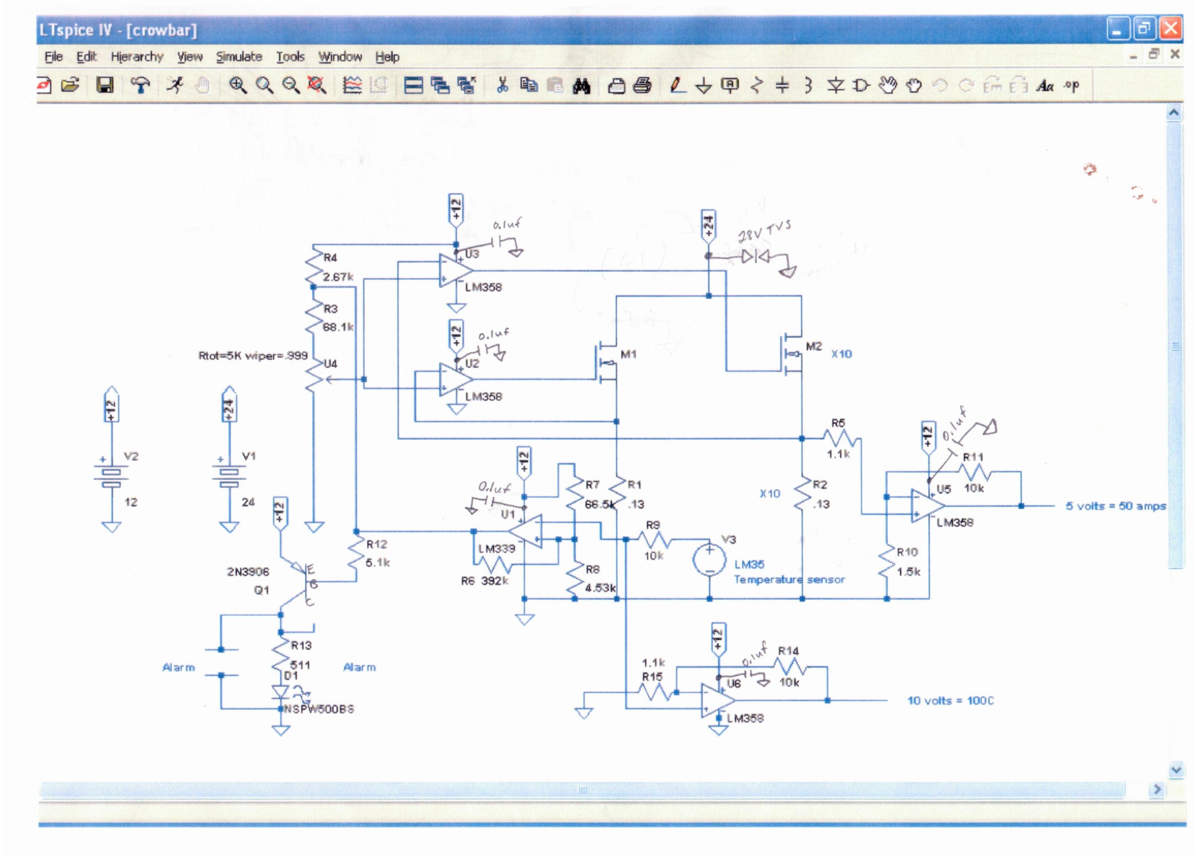Click the 'M1' MOSFET label
The width and height of the screenshot is (1194, 855).
click(x=628, y=354)
